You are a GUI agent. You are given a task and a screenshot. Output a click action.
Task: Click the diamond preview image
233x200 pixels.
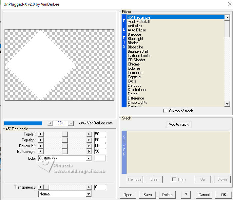[x=59, y=65]
